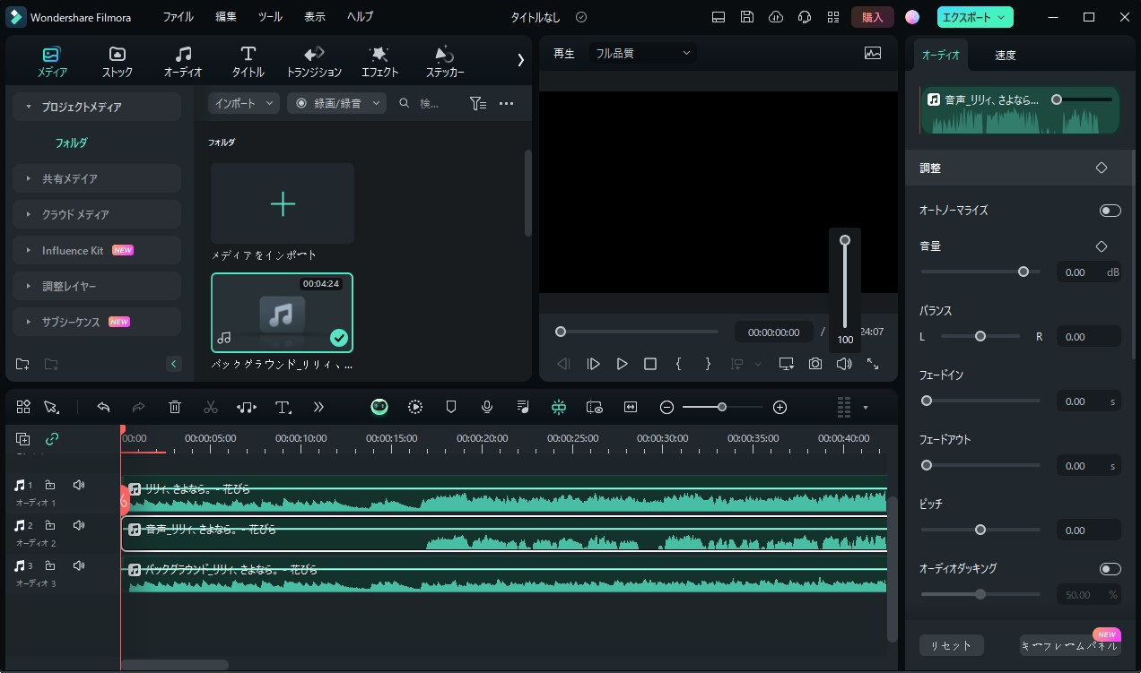Click the audio stretch music-note icon
The image size is (1141, 673).
click(247, 407)
